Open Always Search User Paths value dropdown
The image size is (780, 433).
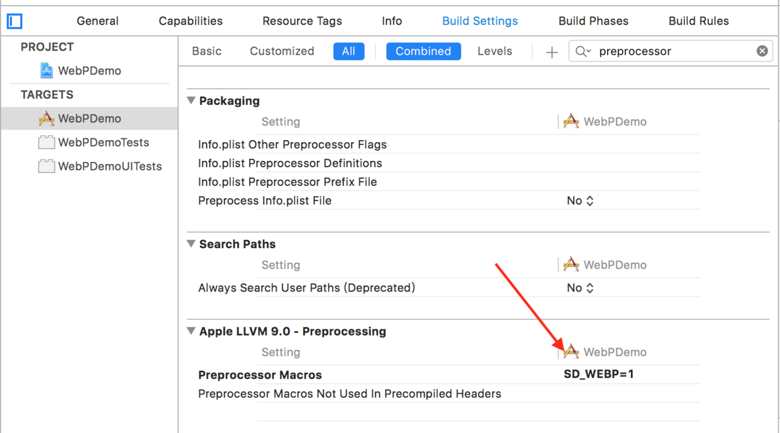pos(580,288)
